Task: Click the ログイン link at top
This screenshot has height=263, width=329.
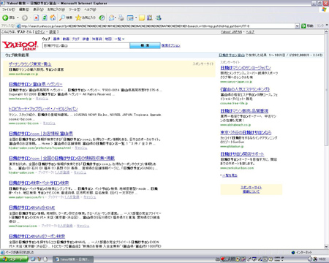Action: click(40, 32)
